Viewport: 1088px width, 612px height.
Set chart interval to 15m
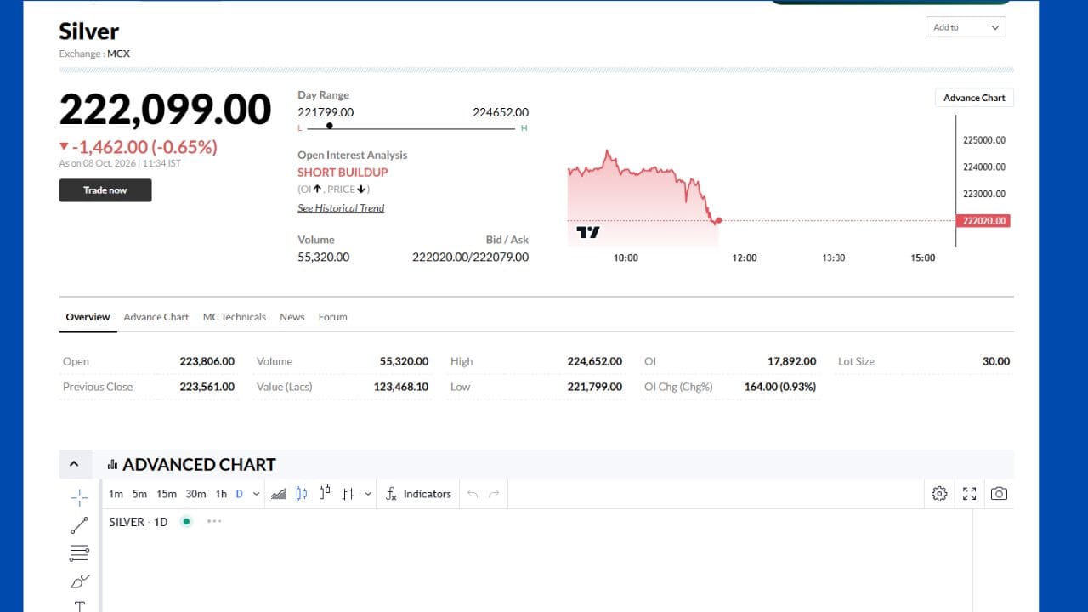167,494
